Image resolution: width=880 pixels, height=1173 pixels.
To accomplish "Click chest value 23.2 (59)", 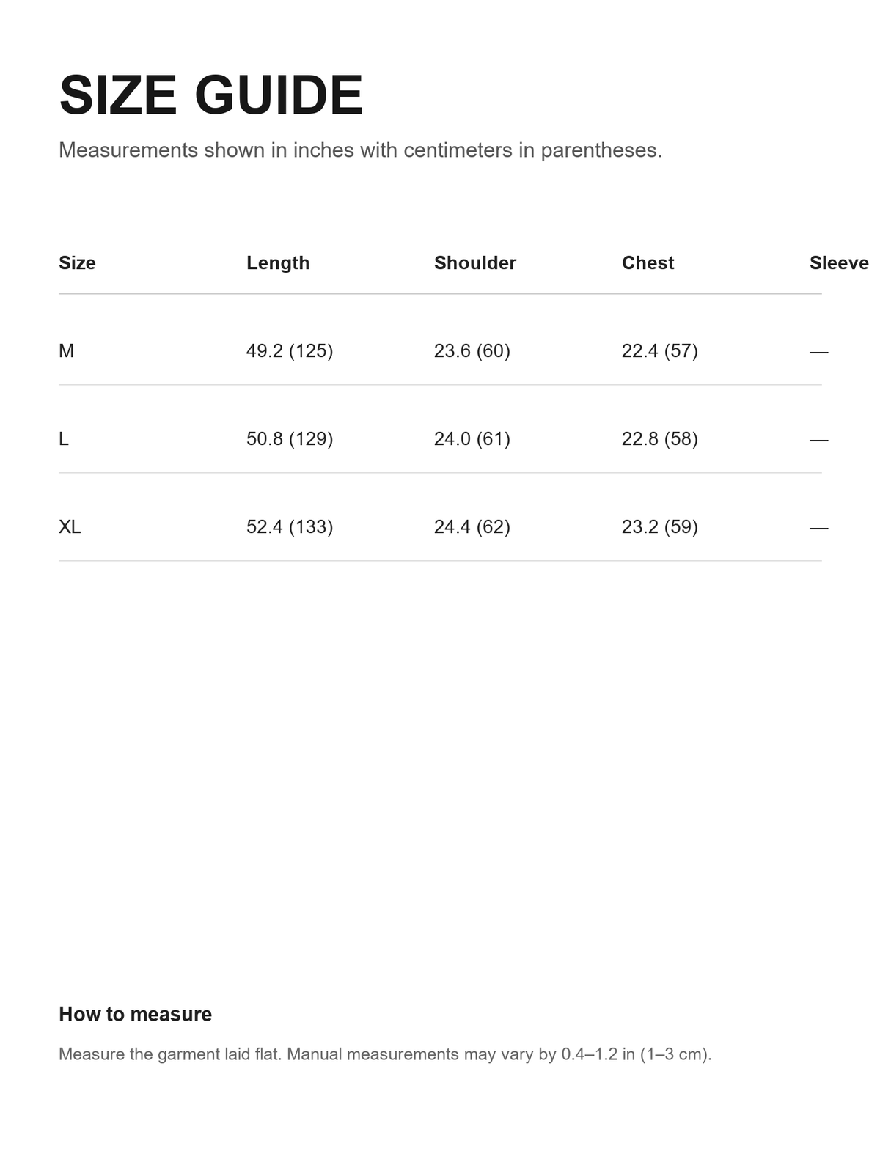I will pyautogui.click(x=660, y=526).
